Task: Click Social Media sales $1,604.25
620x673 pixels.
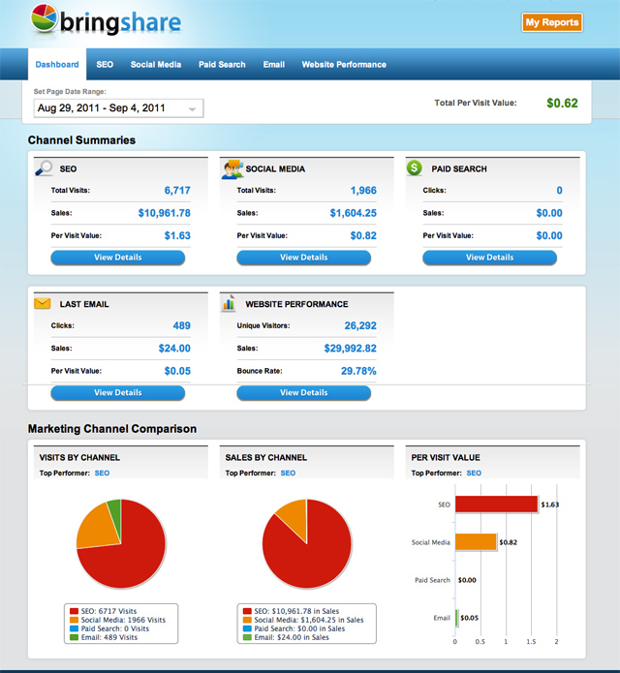Action: [x=353, y=213]
